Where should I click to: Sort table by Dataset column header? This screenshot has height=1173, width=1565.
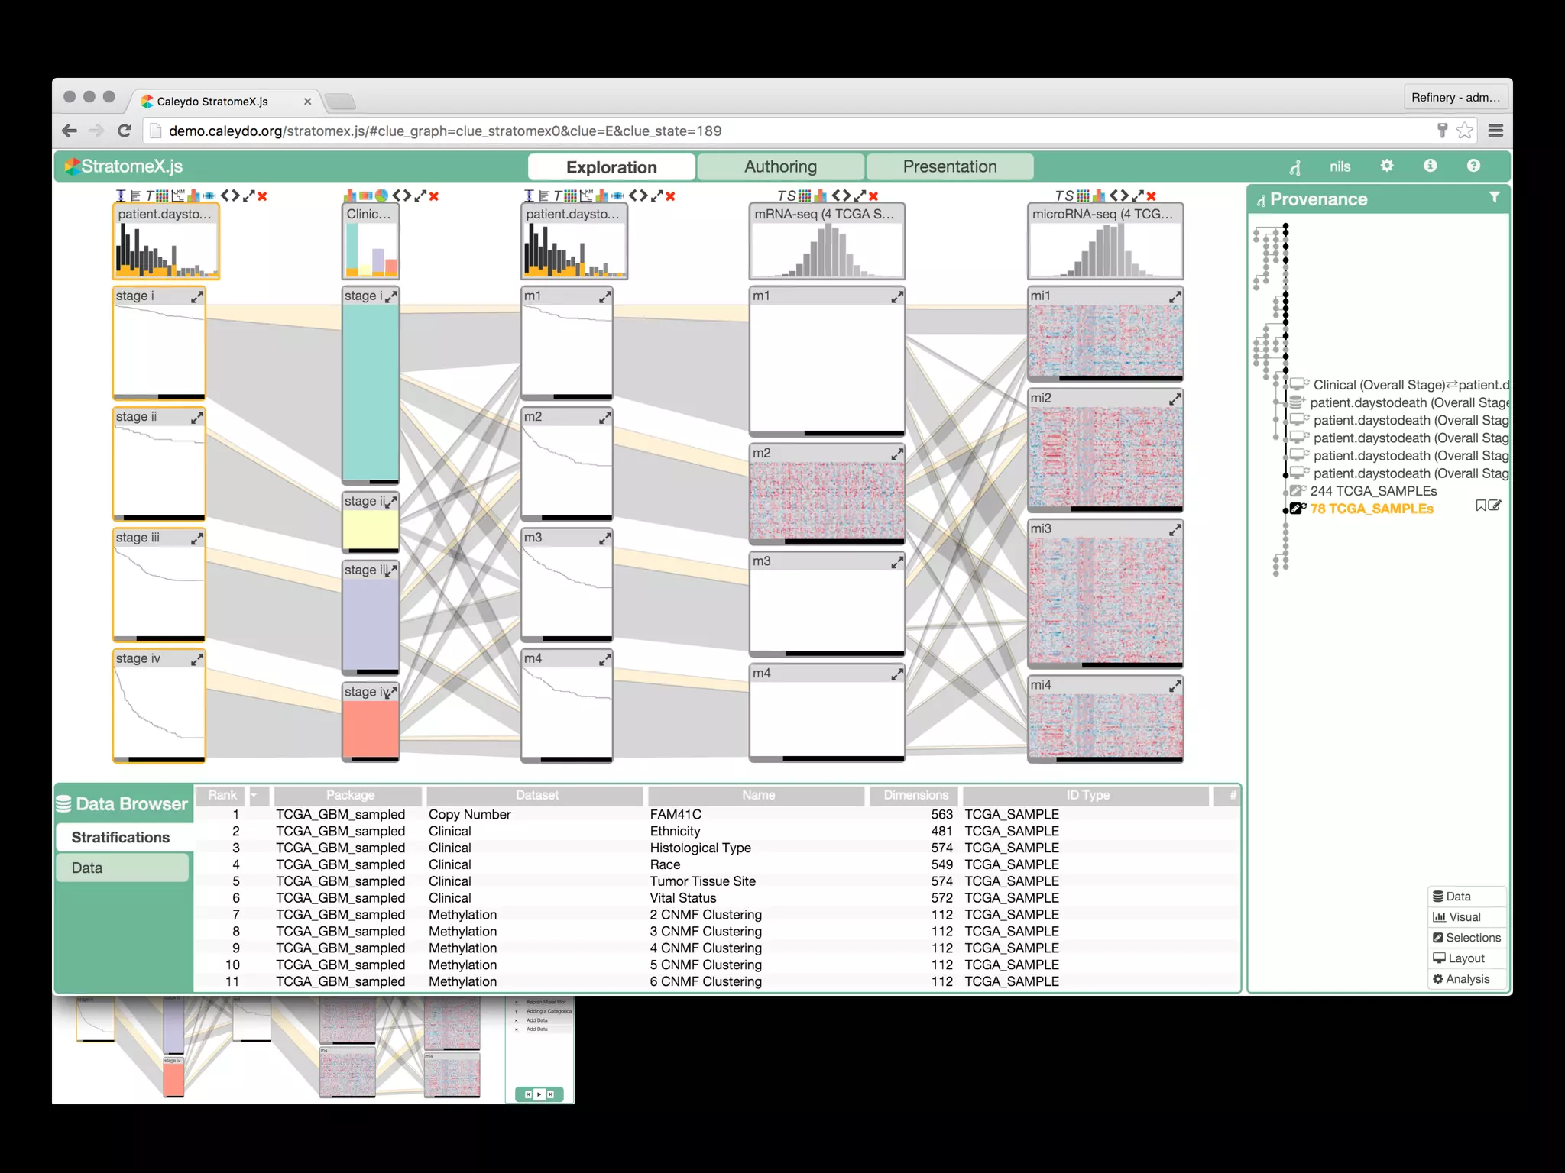[536, 796]
